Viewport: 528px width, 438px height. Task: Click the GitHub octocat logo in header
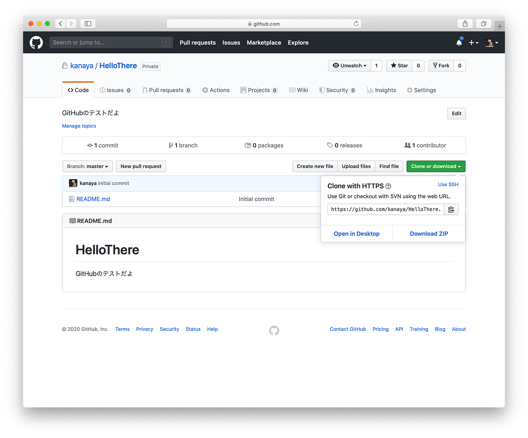(36, 43)
